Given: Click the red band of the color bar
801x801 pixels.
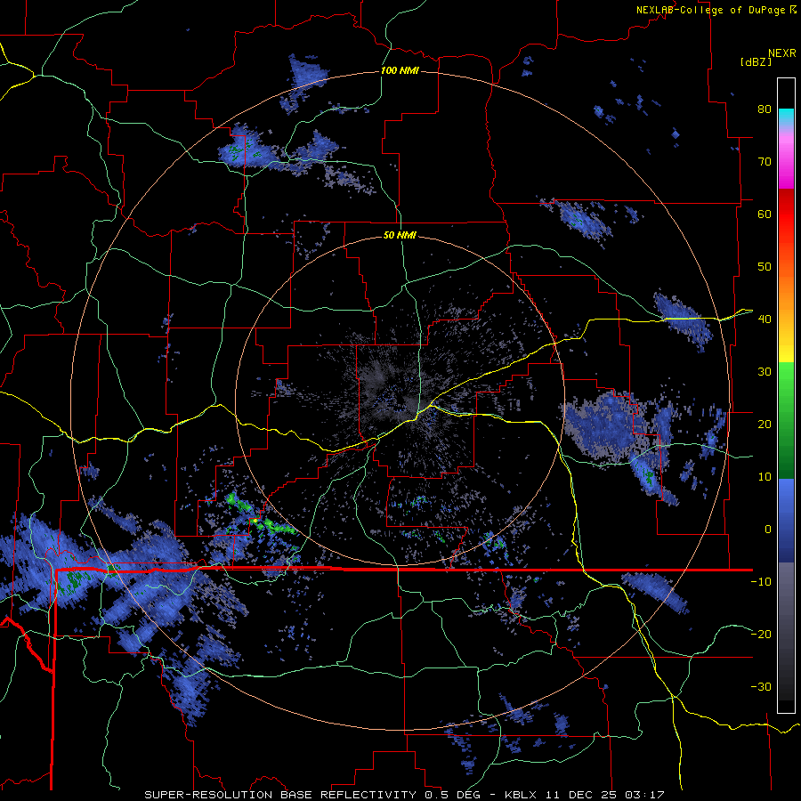Looking at the screenshot, I should (x=786, y=214).
